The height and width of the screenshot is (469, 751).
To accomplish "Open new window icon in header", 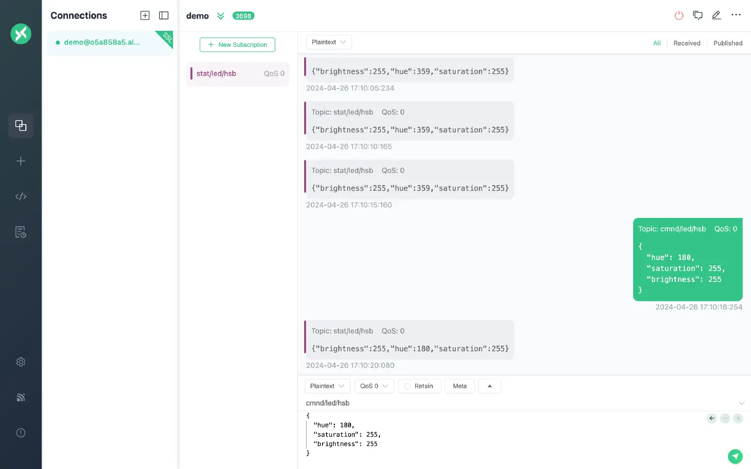I will pos(698,16).
